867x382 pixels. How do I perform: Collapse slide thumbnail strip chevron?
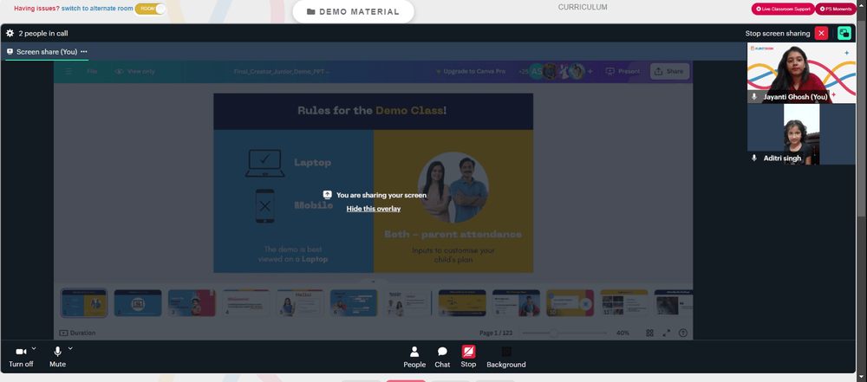[373, 282]
